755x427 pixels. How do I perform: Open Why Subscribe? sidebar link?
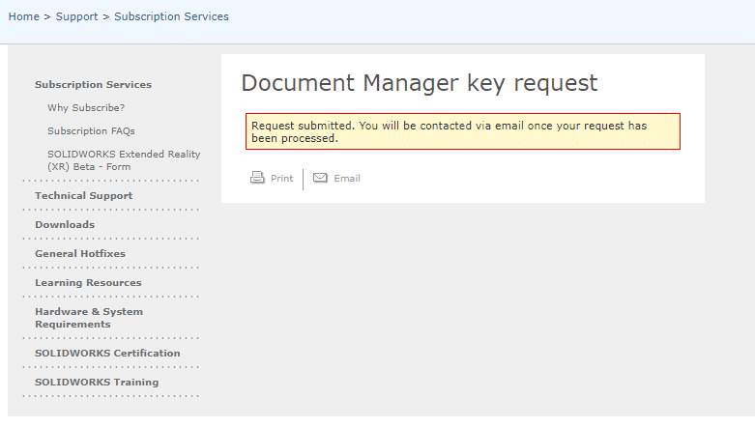click(86, 108)
